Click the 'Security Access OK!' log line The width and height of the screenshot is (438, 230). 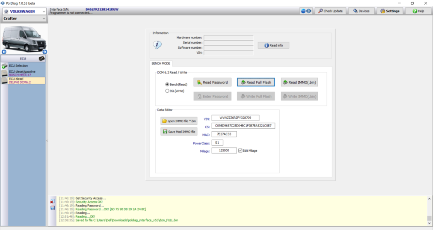(81, 202)
